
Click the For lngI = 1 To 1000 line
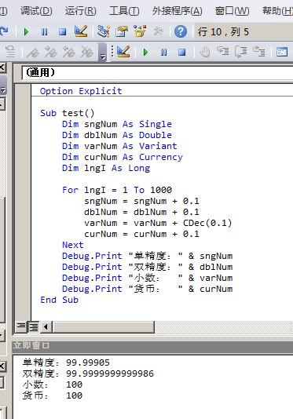117,190
